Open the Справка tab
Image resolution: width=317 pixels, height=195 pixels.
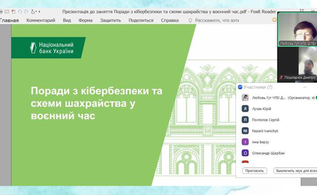click(x=170, y=20)
